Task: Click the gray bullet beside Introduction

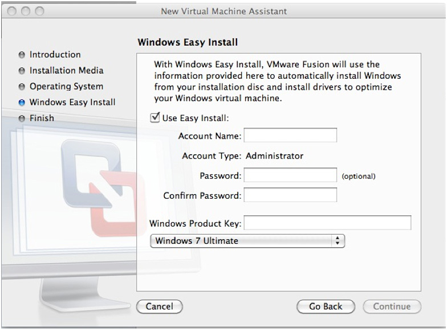Action: point(22,55)
